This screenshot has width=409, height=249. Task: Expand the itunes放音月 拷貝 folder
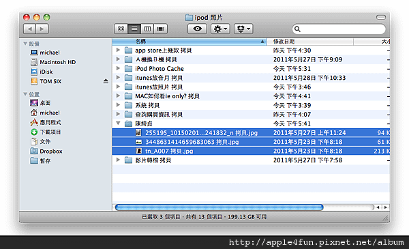pos(118,77)
